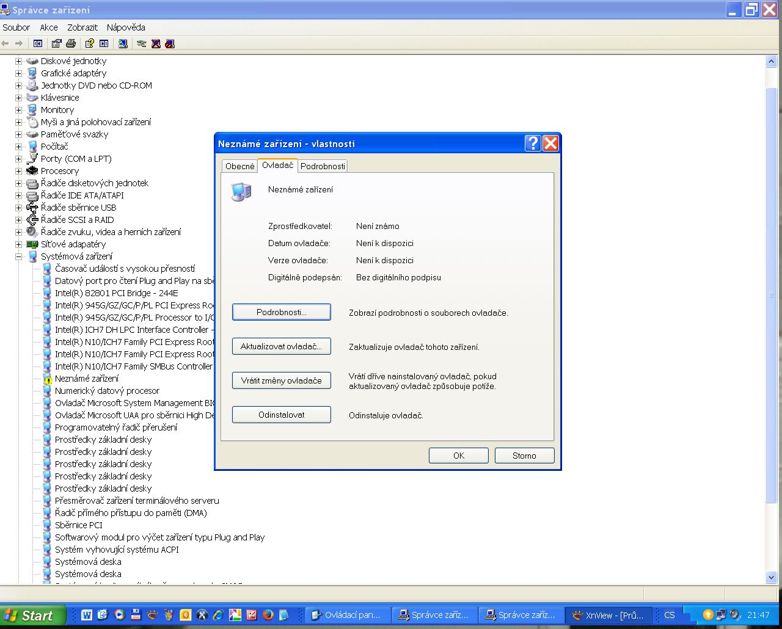Viewport: 782px width, 629px height.
Task: Click the network connection tray icon
Action: pos(722,615)
